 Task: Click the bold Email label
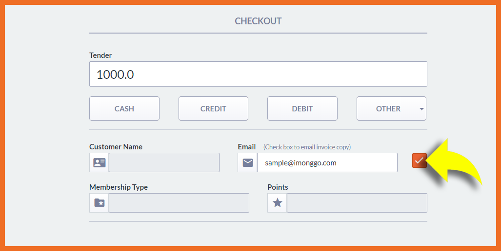pyautogui.click(x=247, y=146)
